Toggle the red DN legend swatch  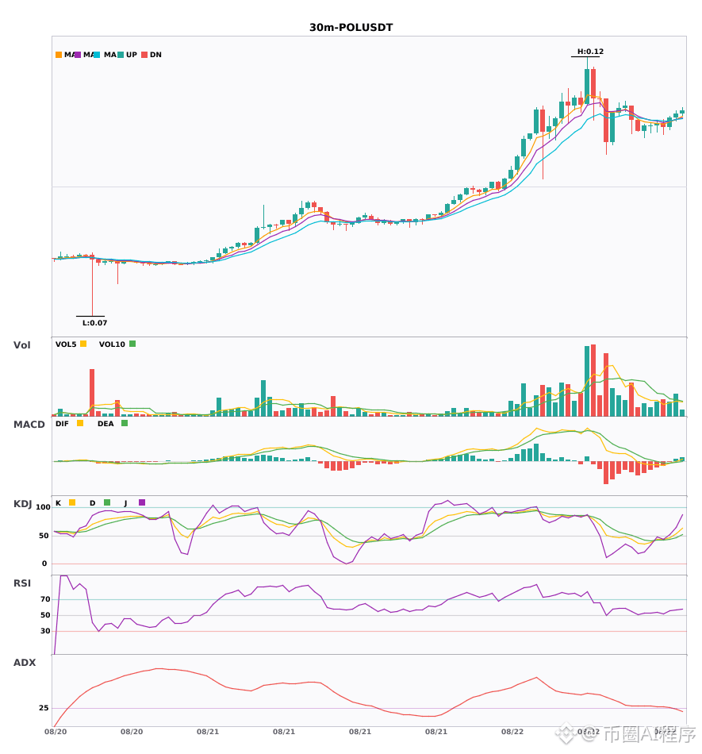[144, 55]
